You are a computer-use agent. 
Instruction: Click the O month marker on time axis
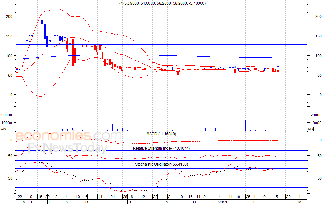129,202
